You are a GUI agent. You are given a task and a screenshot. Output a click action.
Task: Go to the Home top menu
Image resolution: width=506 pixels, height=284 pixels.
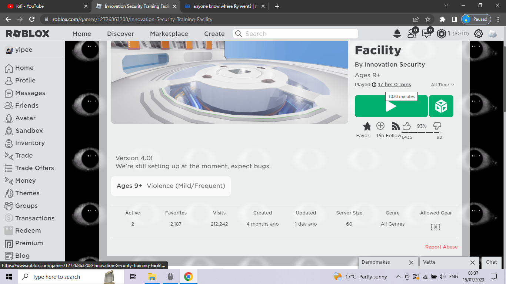point(82,34)
